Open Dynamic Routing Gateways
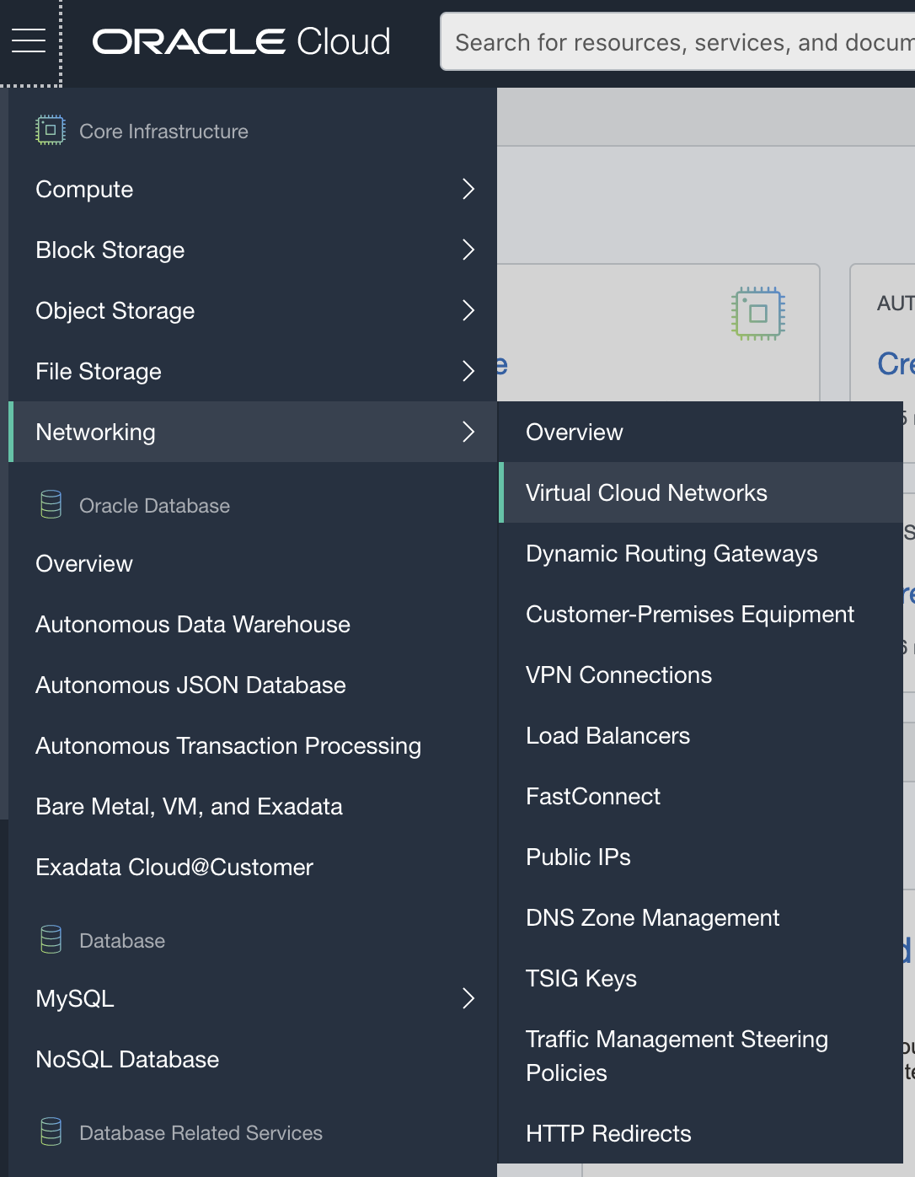The image size is (915, 1177). [701, 553]
